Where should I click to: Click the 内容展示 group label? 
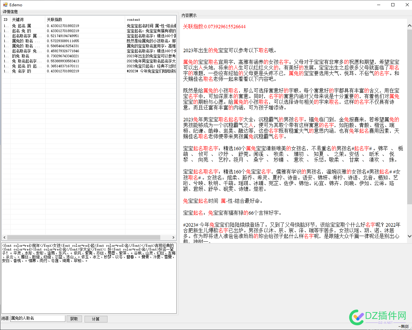coord(189,15)
